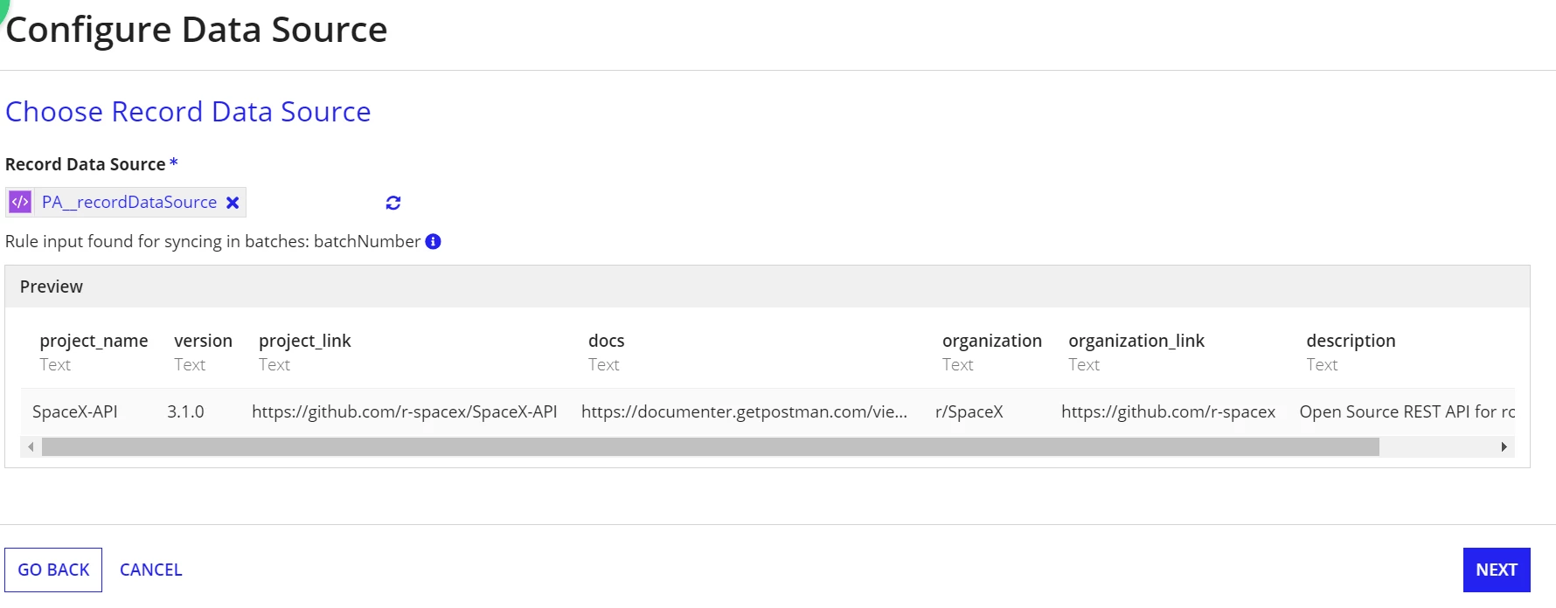Click the horizontal scrollbar thumb in the preview

(711, 447)
